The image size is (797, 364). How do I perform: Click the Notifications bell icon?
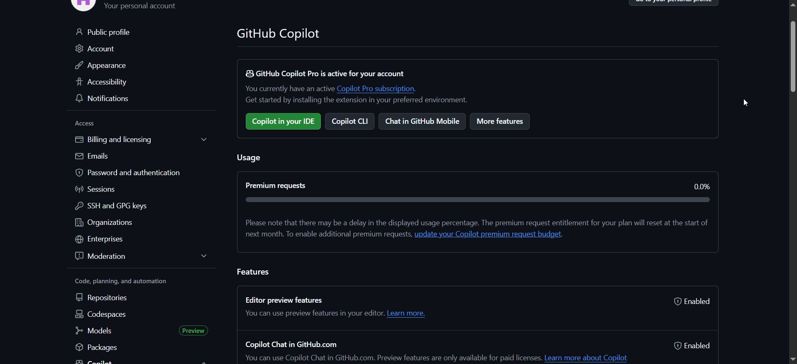(x=79, y=99)
